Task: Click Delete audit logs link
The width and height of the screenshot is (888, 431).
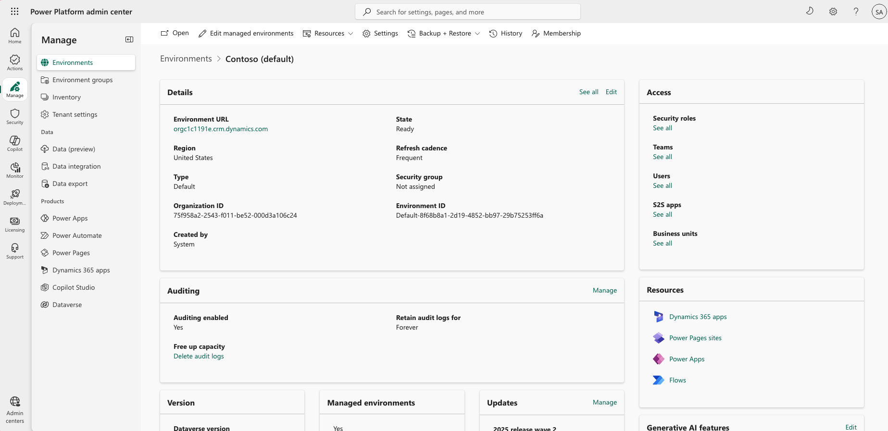Action: (x=199, y=356)
